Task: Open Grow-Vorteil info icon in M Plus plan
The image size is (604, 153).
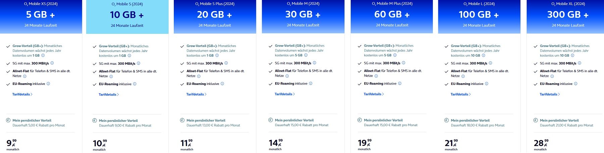Action: (x=395, y=55)
